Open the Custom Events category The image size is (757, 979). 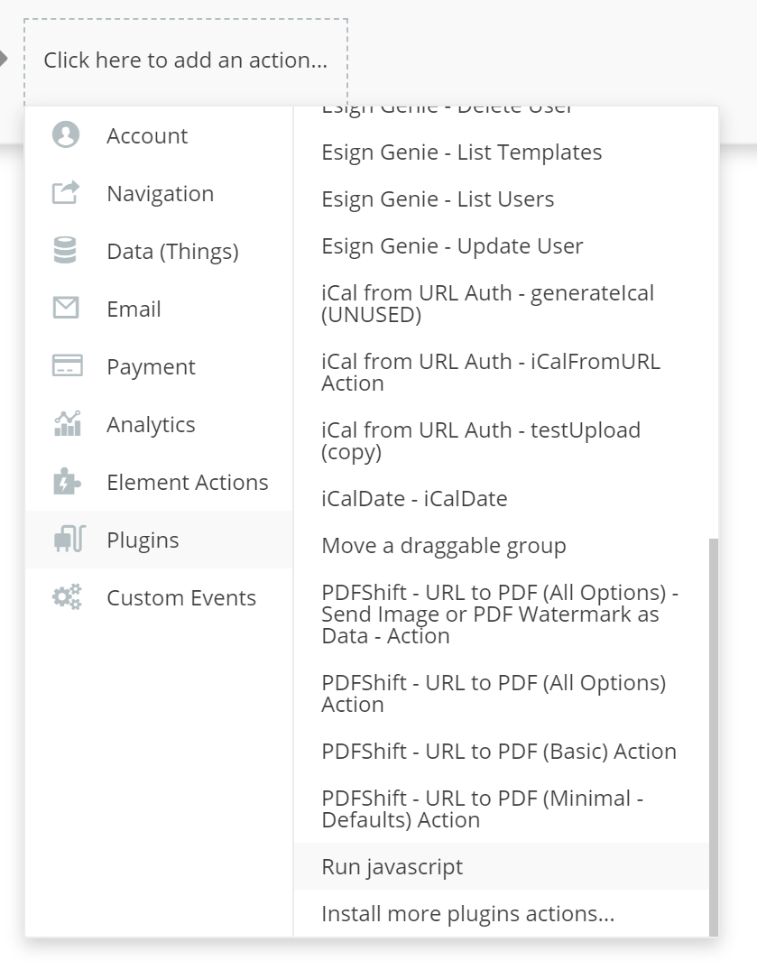click(180, 597)
